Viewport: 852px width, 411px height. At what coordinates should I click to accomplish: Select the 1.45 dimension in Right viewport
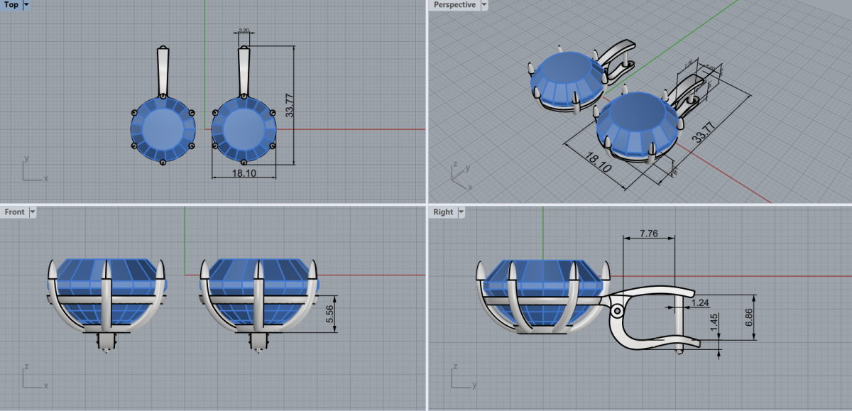pyautogui.click(x=713, y=323)
